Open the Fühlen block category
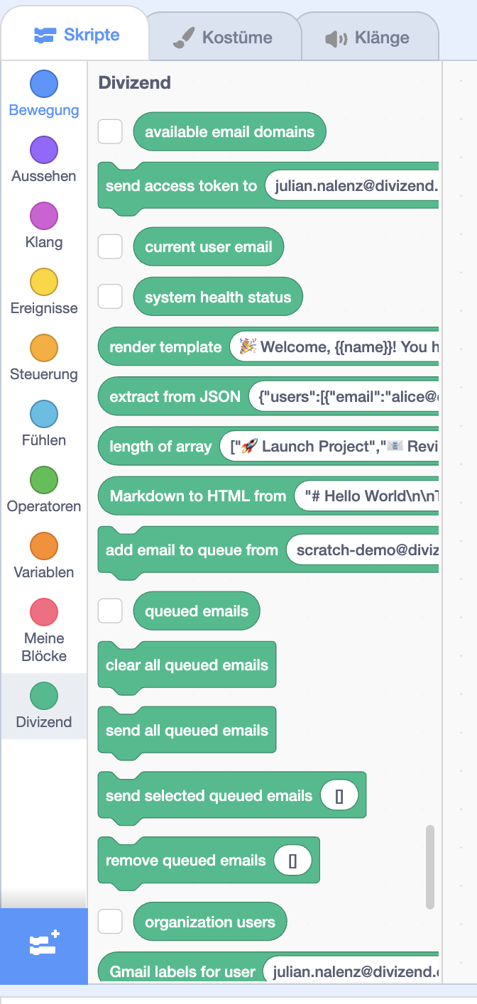Screen dimensions: 477x1004 pyautogui.click(x=44, y=414)
